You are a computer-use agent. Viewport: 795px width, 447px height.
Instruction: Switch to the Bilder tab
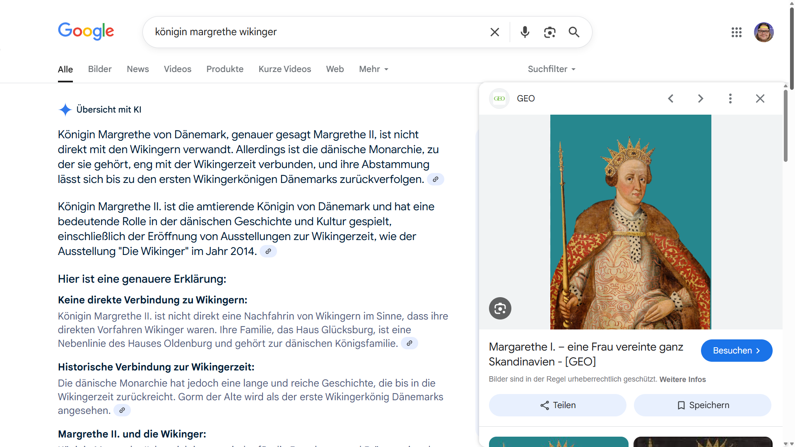pos(100,69)
